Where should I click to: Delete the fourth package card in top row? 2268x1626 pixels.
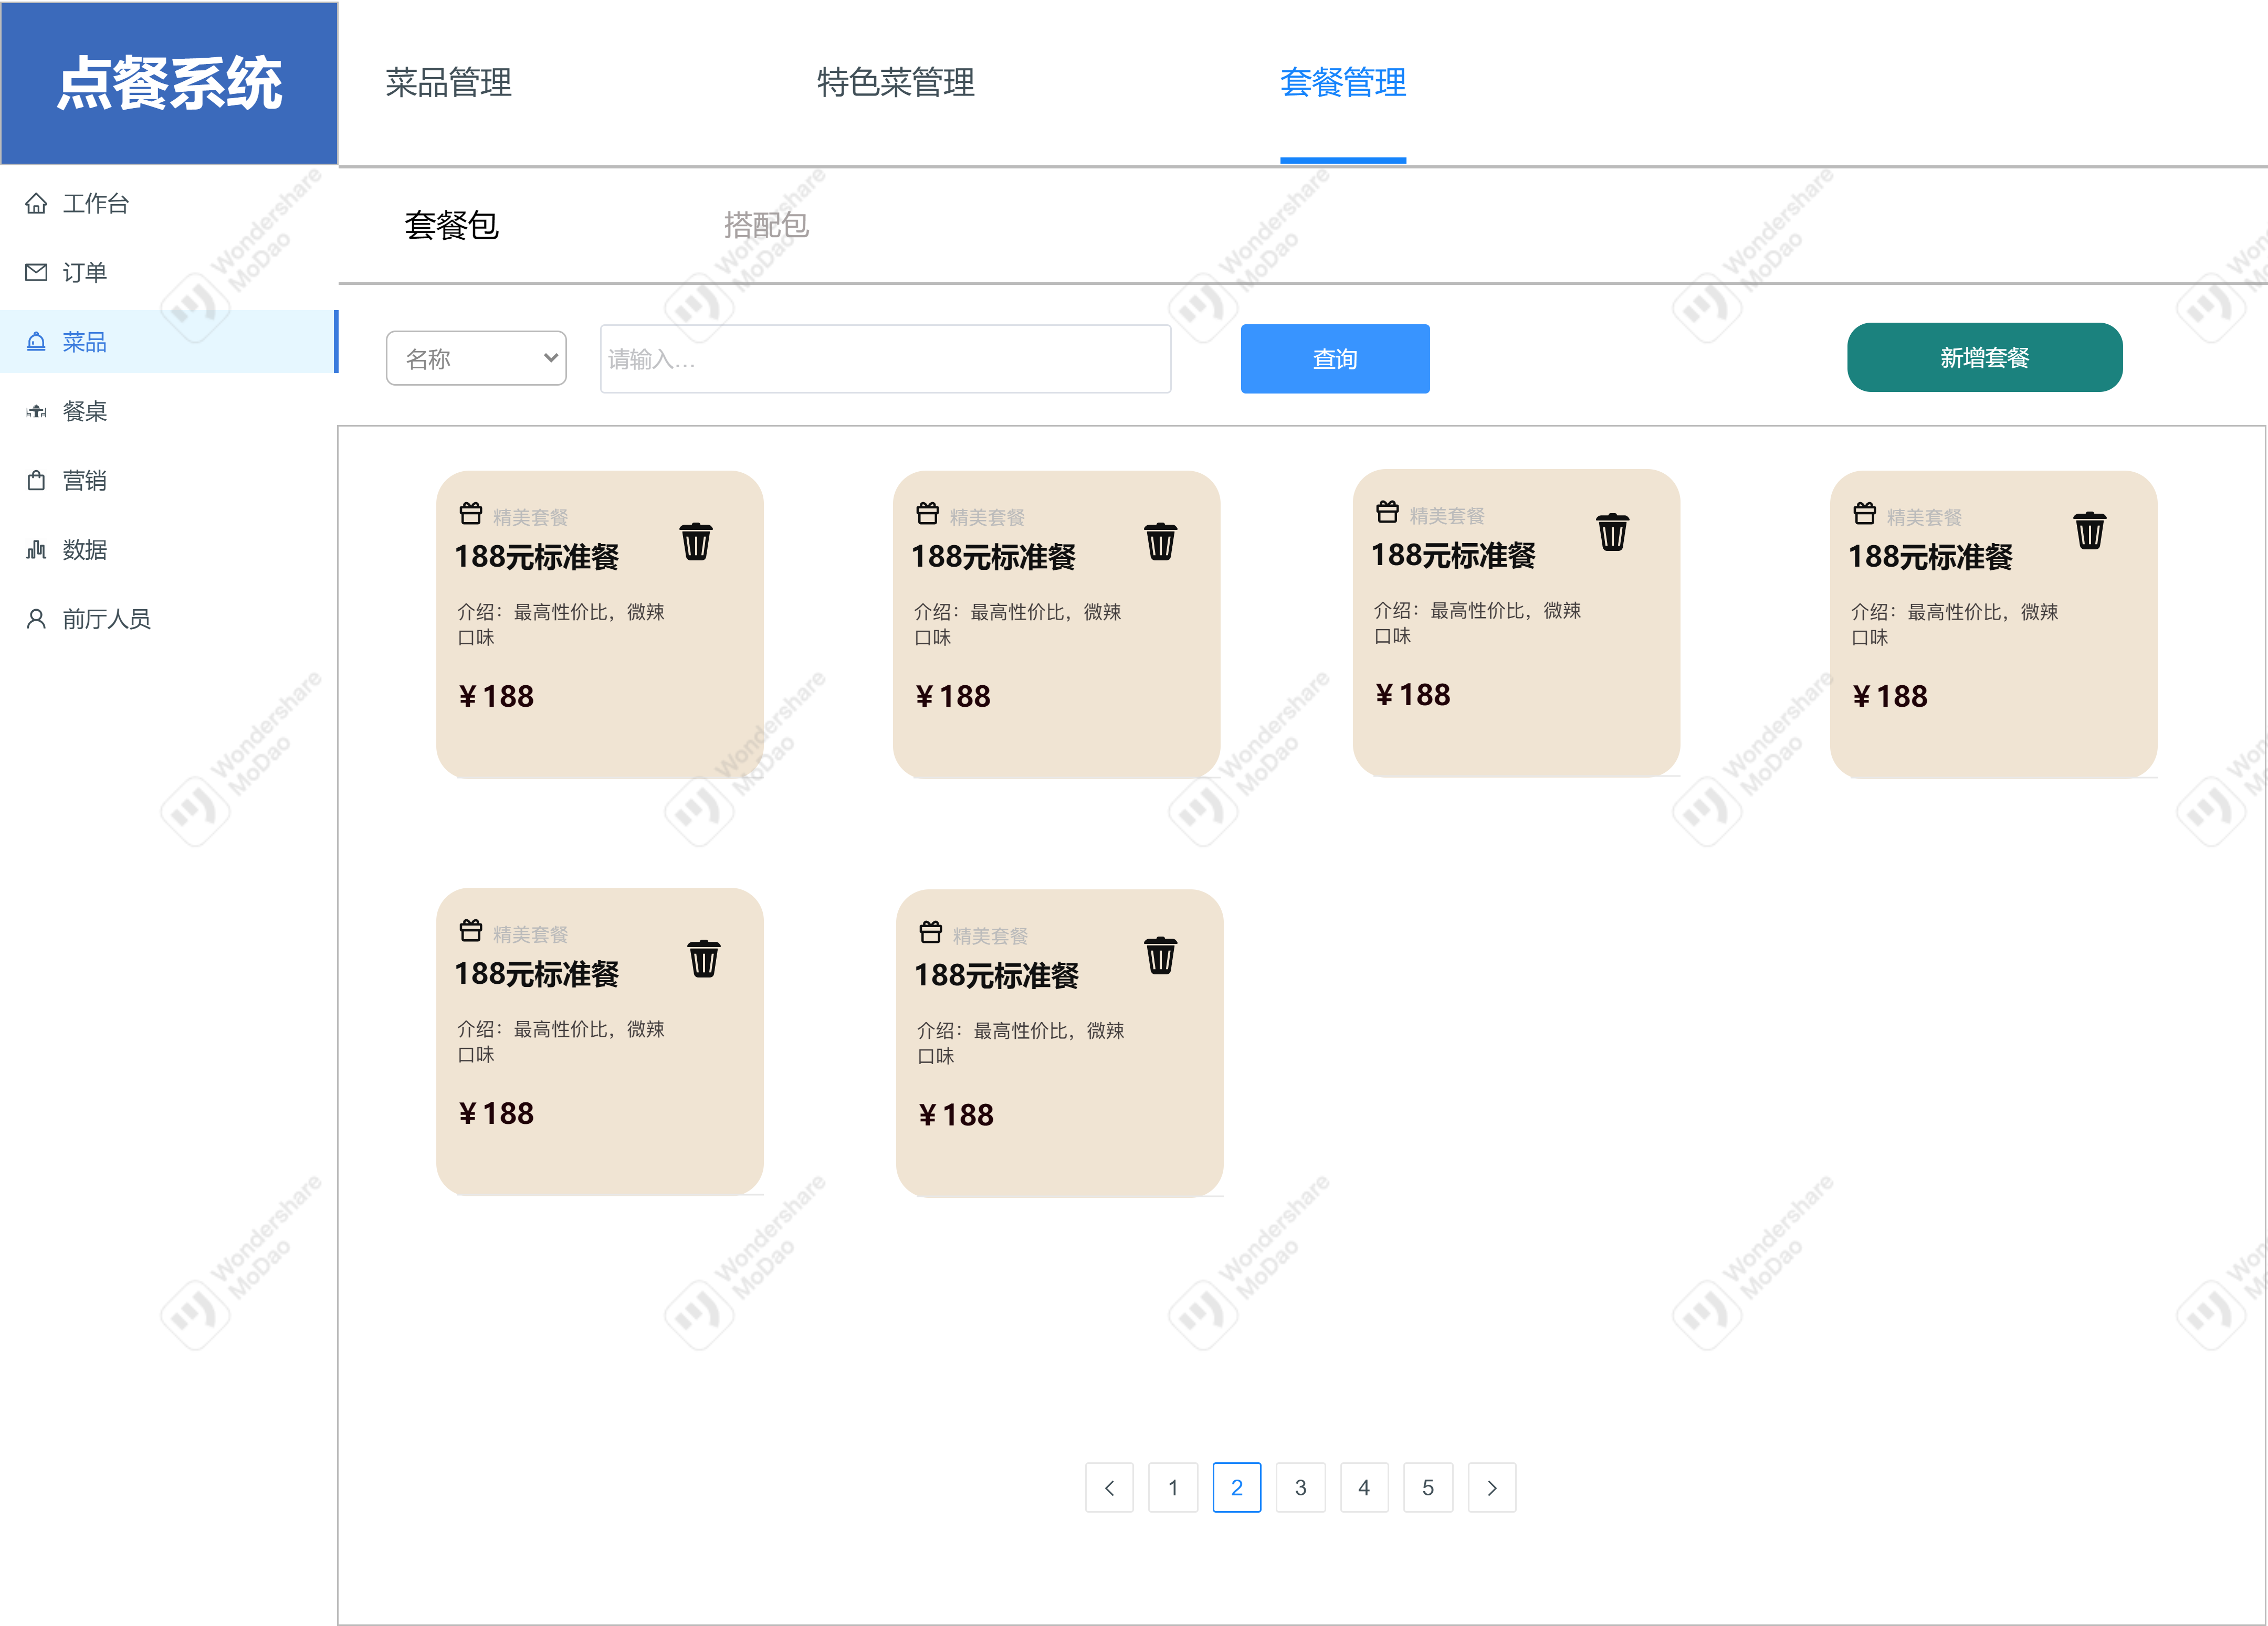[2089, 530]
